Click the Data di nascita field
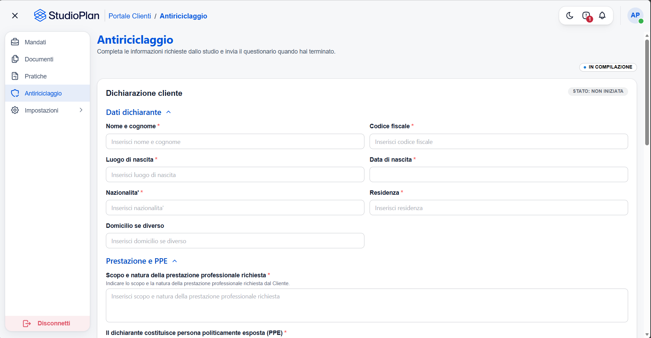651x338 pixels. (x=499, y=175)
